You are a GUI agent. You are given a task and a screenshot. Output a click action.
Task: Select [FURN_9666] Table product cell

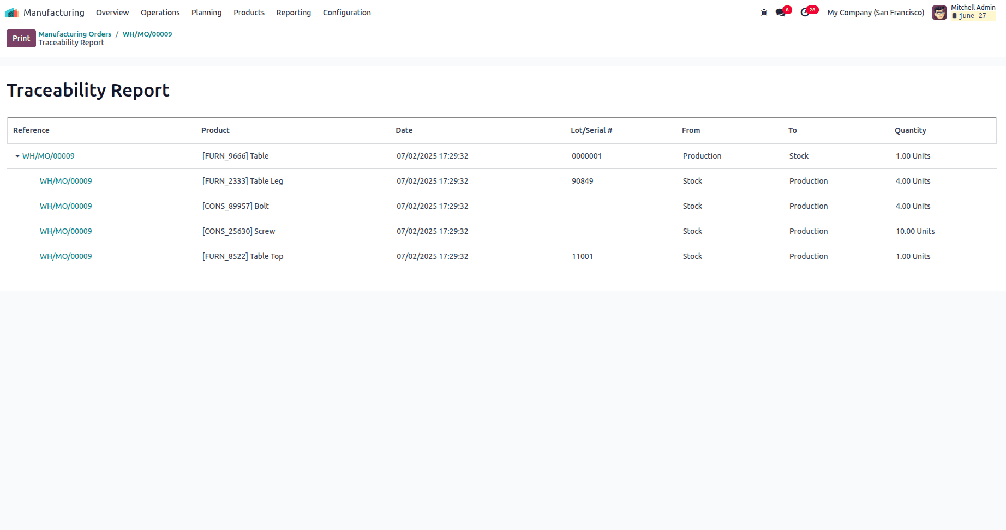(236, 156)
